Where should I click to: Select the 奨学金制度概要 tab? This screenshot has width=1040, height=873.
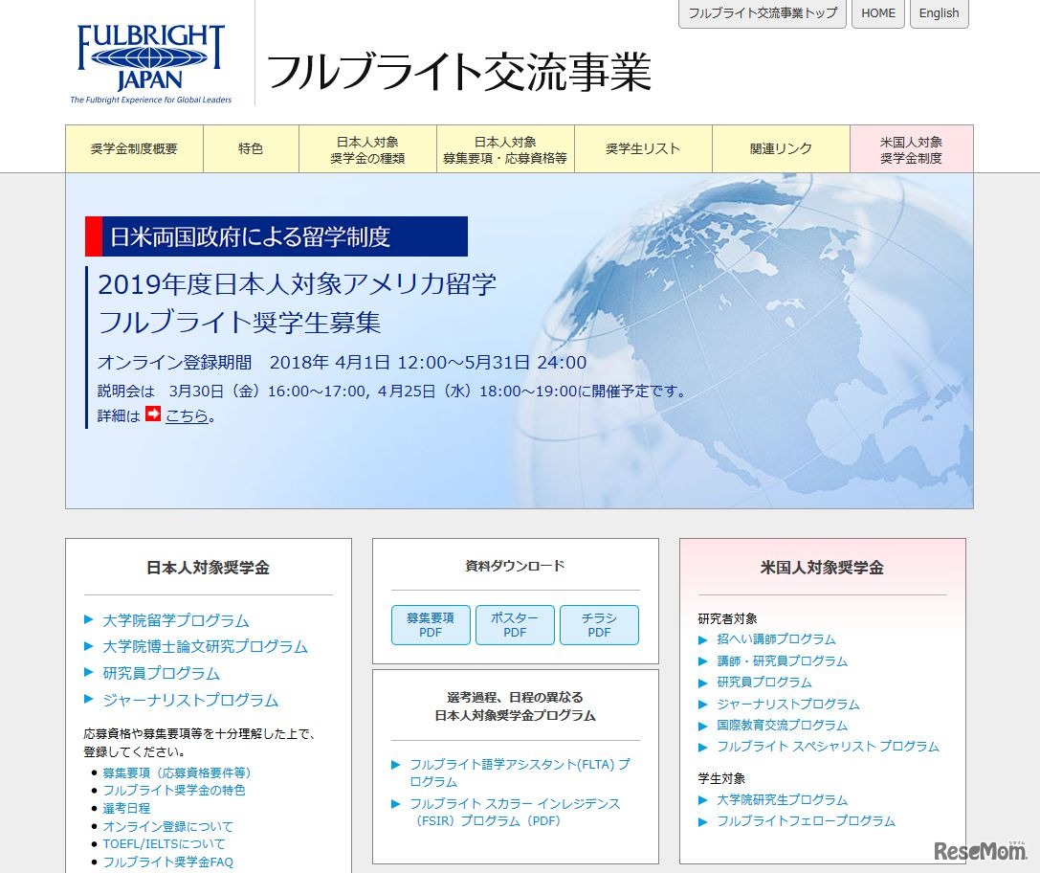pos(134,148)
